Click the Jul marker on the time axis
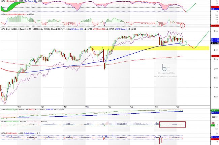 (x=110, y=105)
